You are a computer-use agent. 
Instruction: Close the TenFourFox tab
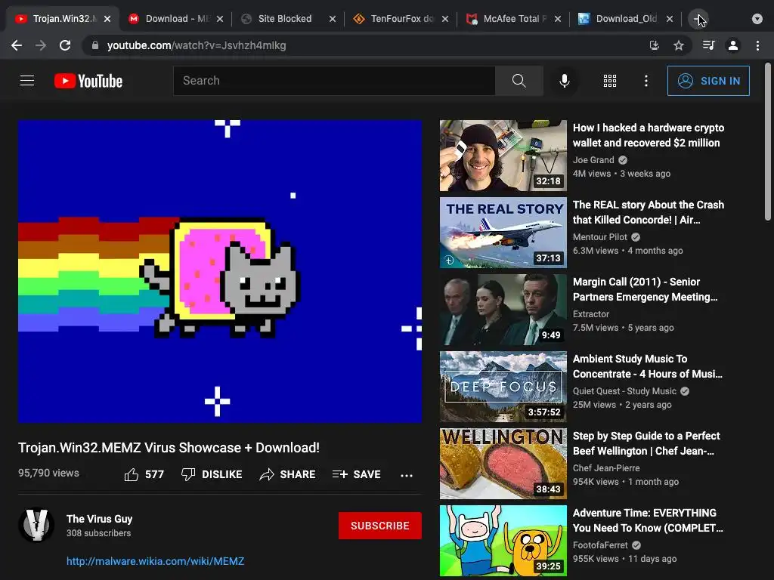pos(444,19)
